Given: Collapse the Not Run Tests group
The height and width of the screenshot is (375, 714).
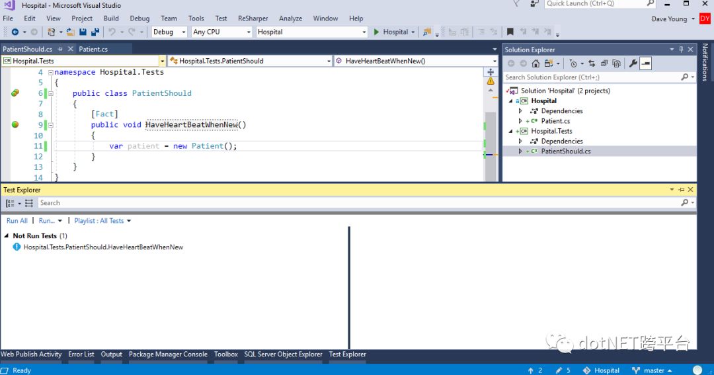Looking at the screenshot, I should pos(7,236).
